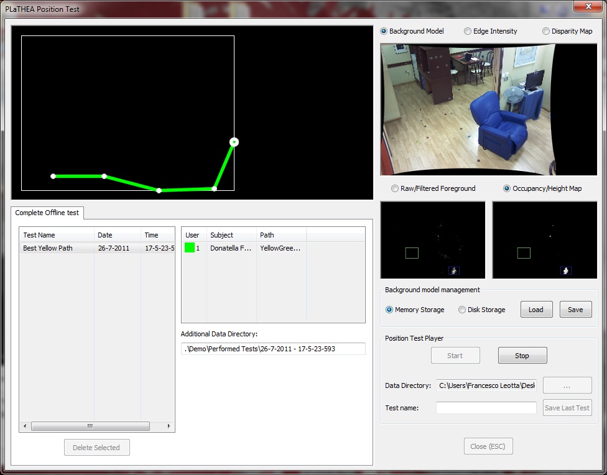Open the Complete Offline test tab
The image size is (607, 475).
47,213
